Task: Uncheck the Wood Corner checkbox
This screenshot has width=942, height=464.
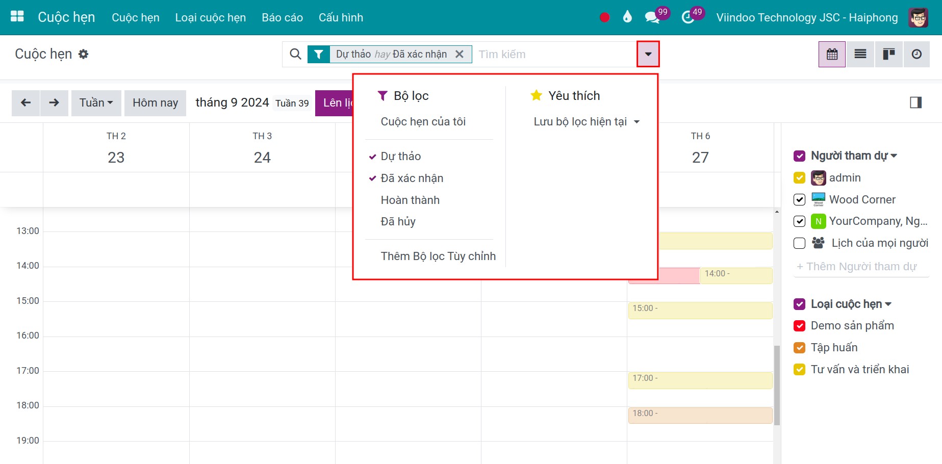Action: 800,199
